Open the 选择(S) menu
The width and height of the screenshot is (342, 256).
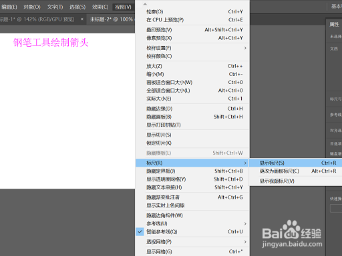point(77,7)
